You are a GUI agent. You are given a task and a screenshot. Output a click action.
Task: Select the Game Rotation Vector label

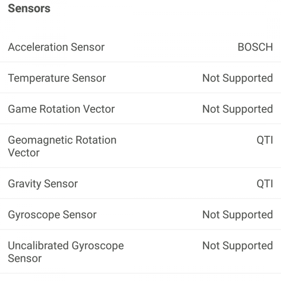(61, 109)
